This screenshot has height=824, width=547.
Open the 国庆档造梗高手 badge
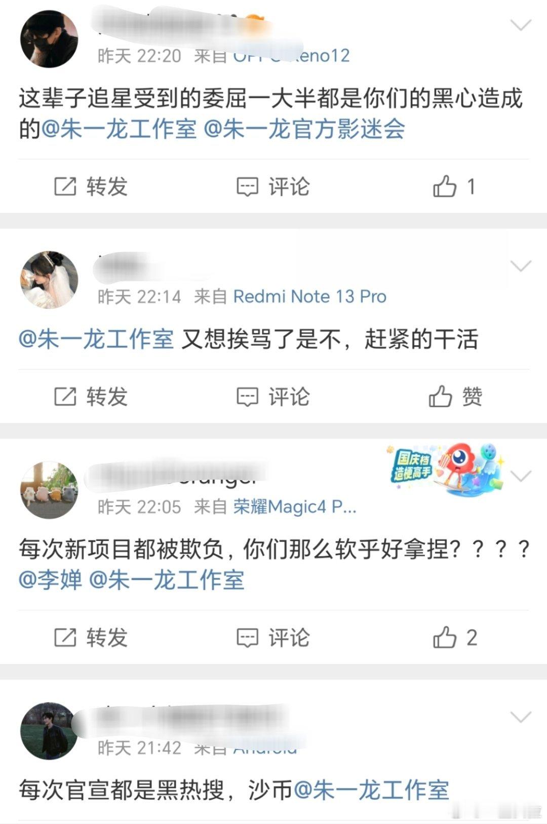pyautogui.click(x=445, y=469)
